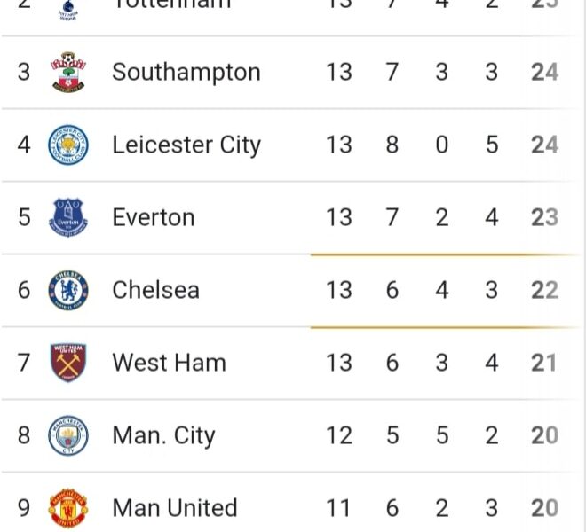Open the Chelsea team name

click(156, 290)
